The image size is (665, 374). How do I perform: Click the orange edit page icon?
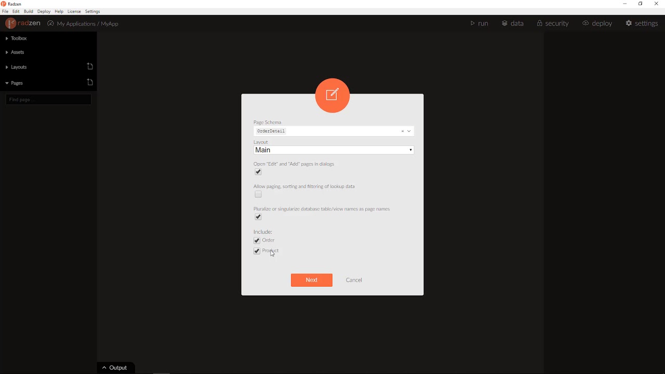(332, 96)
